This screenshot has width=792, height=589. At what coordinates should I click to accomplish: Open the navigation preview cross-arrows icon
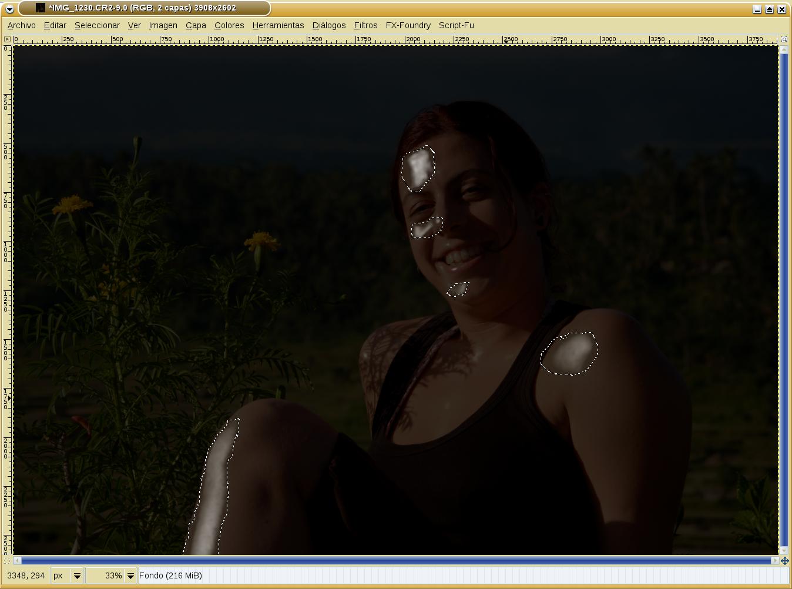(784, 561)
